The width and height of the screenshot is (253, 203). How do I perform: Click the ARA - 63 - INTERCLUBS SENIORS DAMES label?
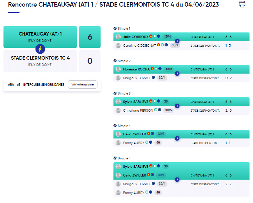tap(36, 85)
